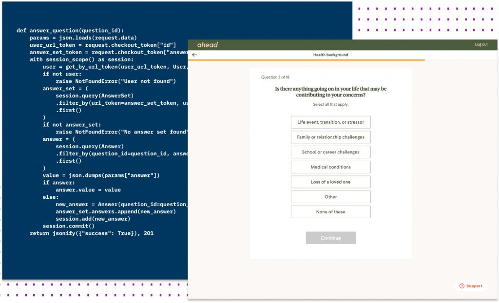Image resolution: width=499 pixels, height=303 pixels.
Task: Select the Other option
Action: [x=331, y=197]
